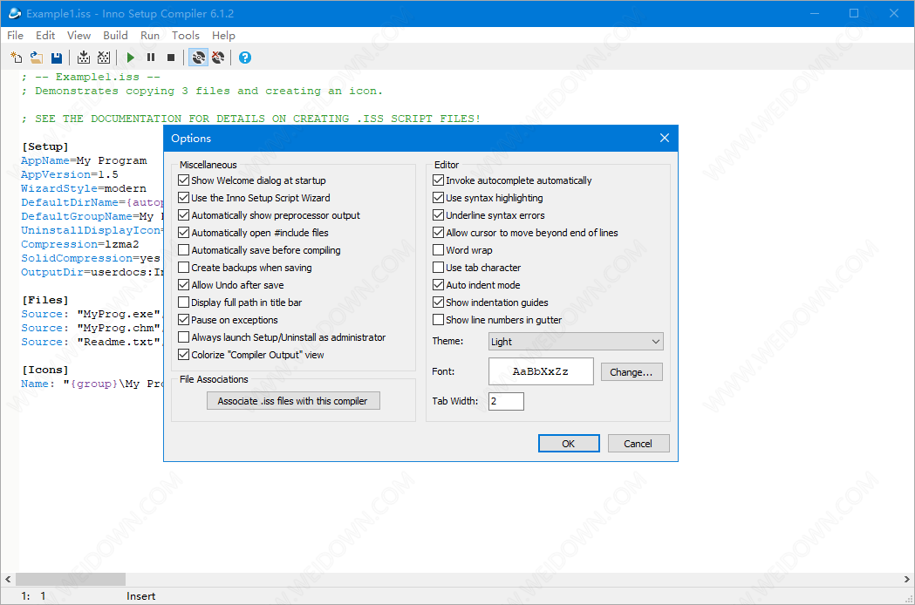Toggle Invoke autocomplete automatically
This screenshot has width=915, height=605.
coord(438,180)
